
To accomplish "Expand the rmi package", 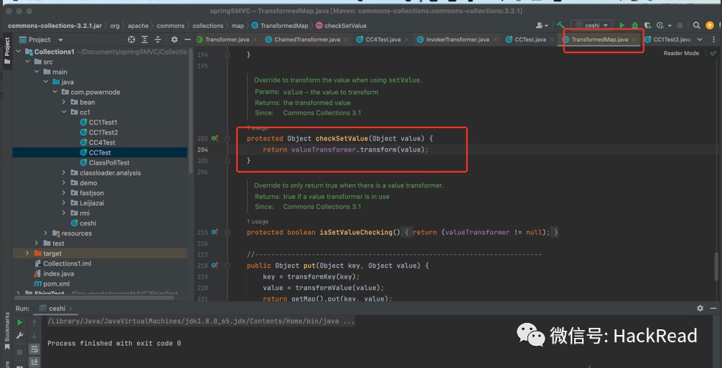I will click(64, 213).
